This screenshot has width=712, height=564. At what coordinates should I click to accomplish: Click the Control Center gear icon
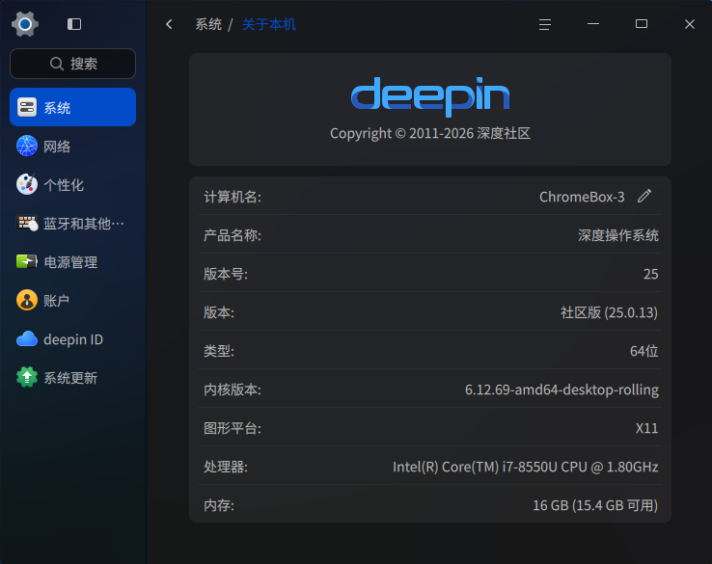25,24
